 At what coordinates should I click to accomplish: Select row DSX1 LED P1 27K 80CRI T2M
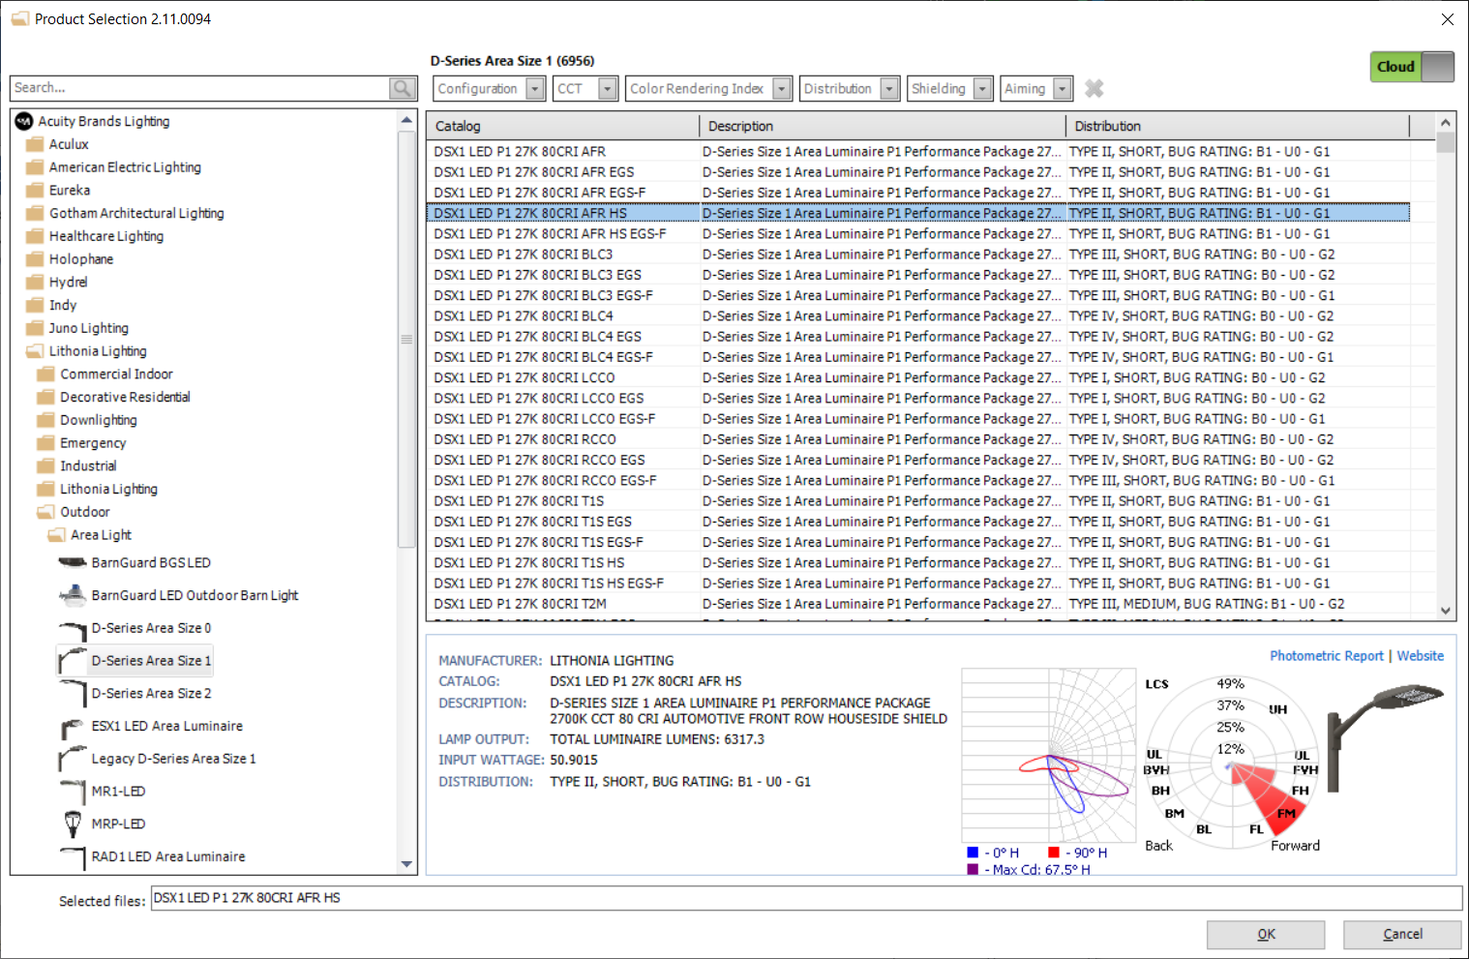click(x=917, y=604)
